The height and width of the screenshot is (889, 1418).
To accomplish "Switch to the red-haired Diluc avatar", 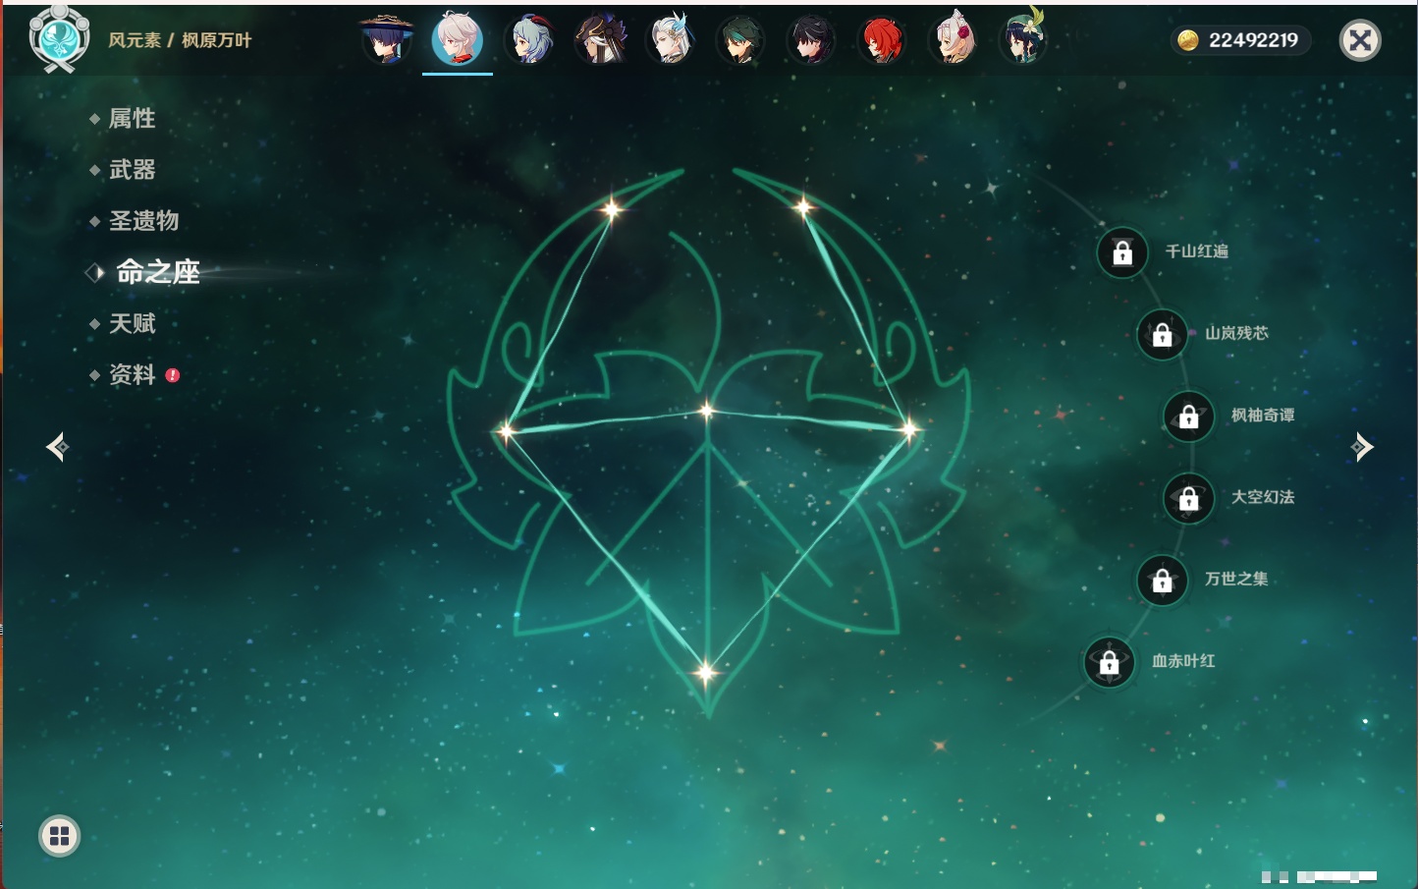I will (x=882, y=40).
